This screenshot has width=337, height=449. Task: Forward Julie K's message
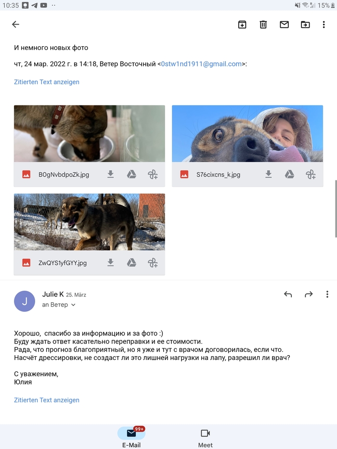click(x=309, y=294)
